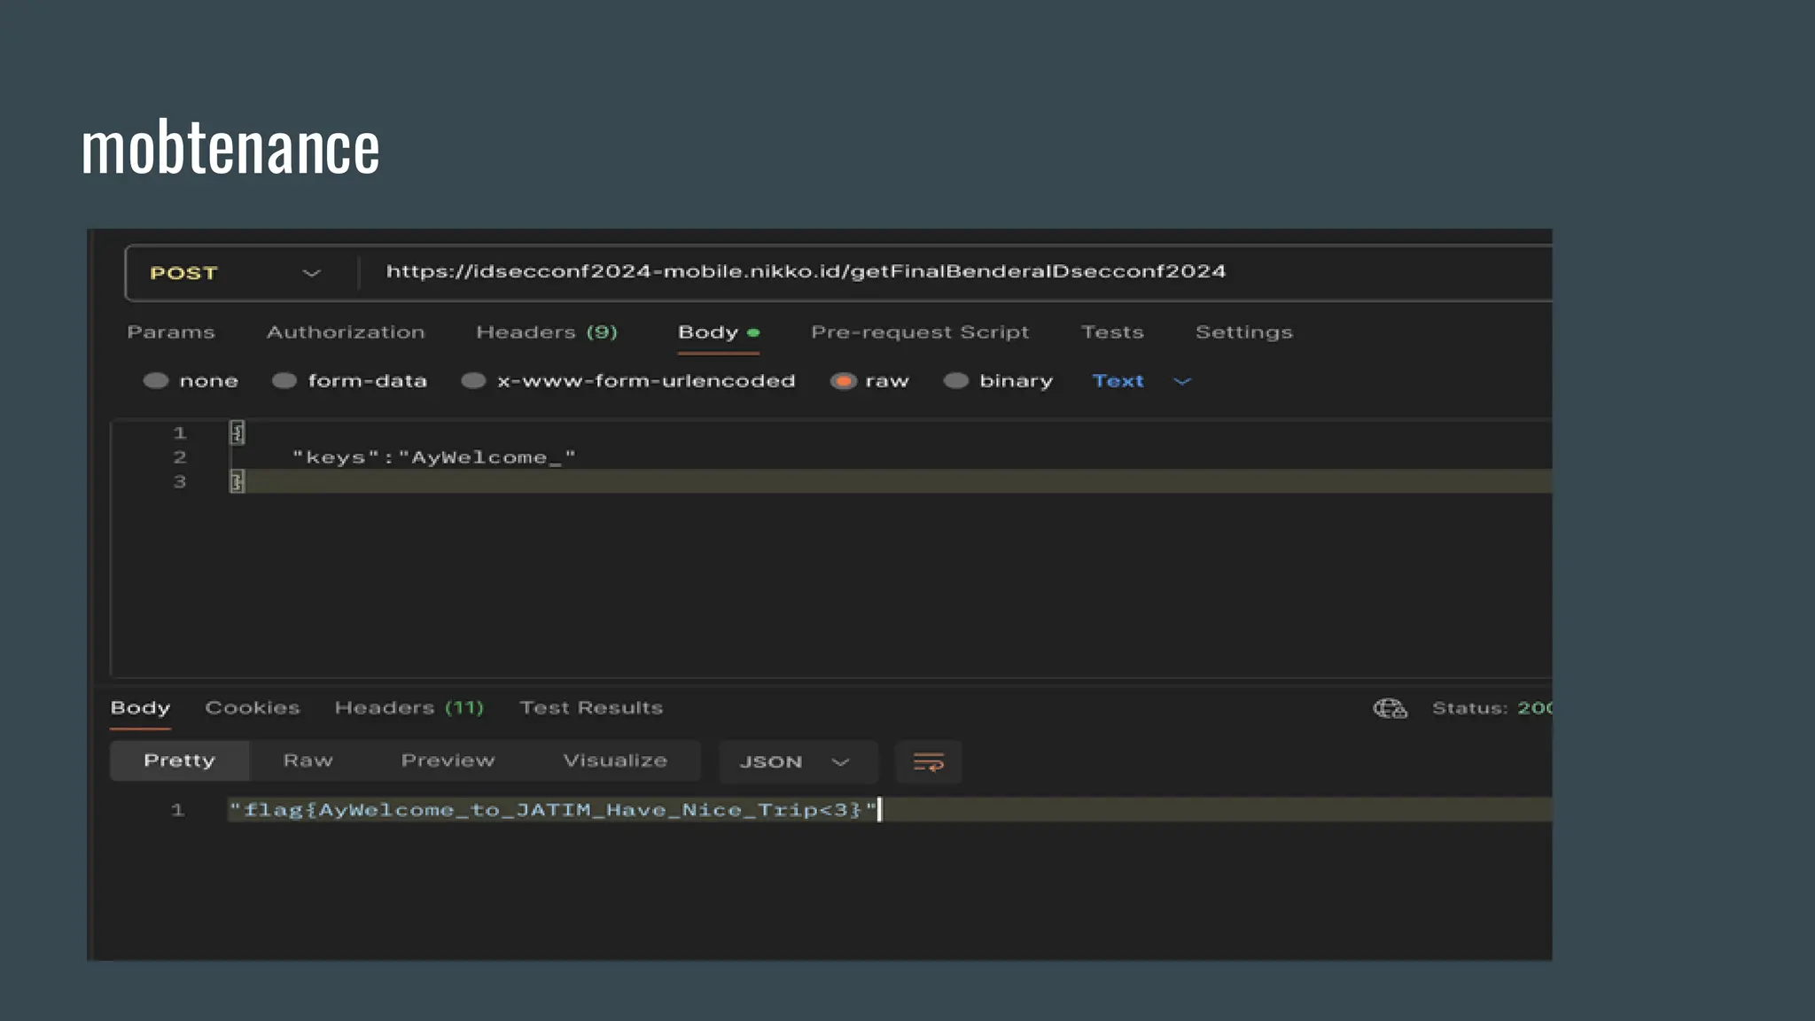Click the green Body modified dot indicator

click(753, 333)
